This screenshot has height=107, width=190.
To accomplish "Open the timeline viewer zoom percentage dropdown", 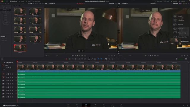I will point(119,4).
